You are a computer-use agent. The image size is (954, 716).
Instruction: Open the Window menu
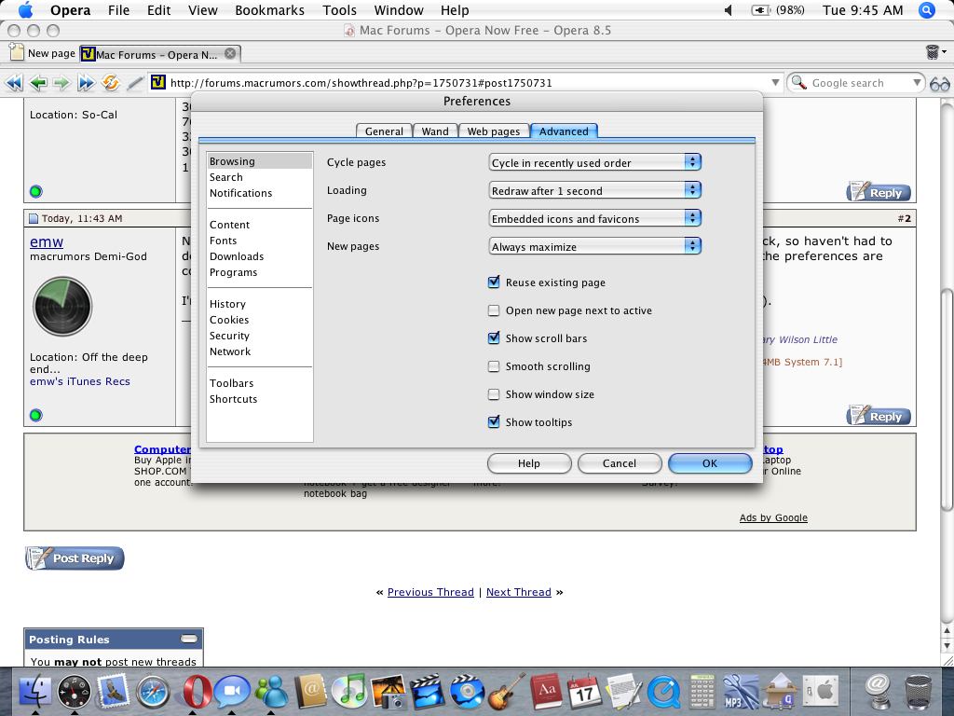[x=399, y=10]
